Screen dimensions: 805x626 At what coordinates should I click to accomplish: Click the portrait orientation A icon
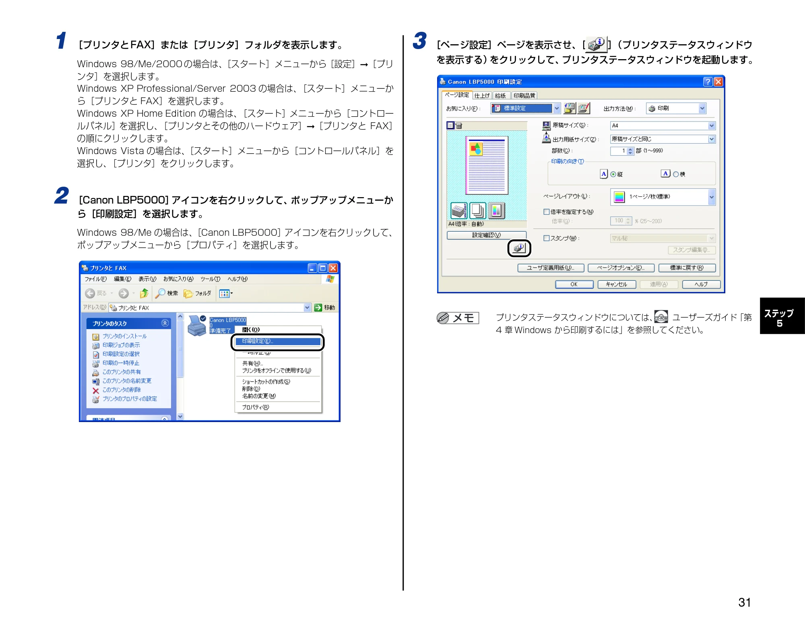click(x=603, y=174)
